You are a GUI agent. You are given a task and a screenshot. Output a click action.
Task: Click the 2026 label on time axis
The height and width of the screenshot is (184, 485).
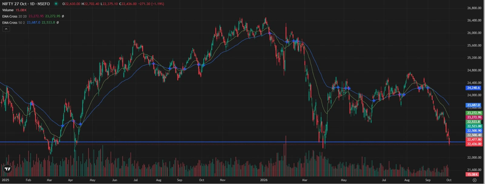(264, 180)
